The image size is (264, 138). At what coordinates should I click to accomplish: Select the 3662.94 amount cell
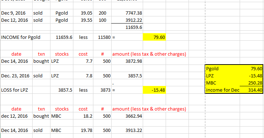[127, 116]
